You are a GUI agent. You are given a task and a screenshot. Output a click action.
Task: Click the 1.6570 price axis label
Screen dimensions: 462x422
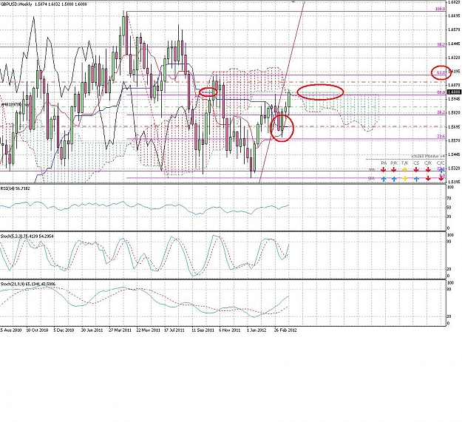point(454,30)
